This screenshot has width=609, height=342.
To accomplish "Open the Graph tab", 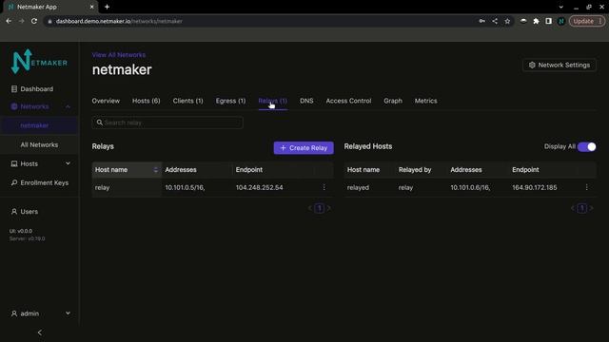I will 393,101.
